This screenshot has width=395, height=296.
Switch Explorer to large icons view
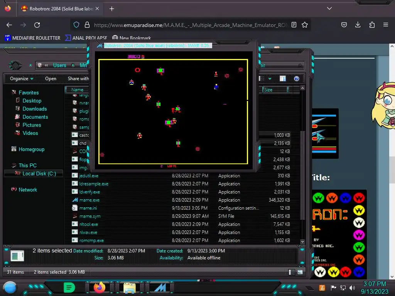tap(300, 272)
